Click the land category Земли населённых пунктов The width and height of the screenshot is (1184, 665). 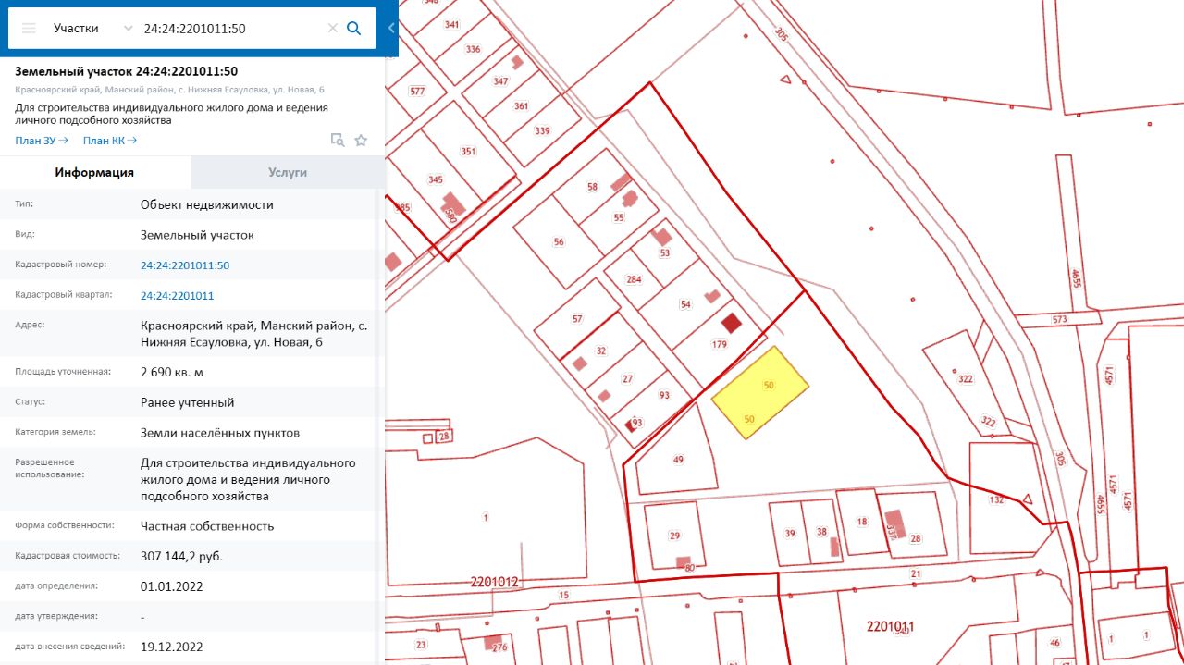click(x=220, y=433)
